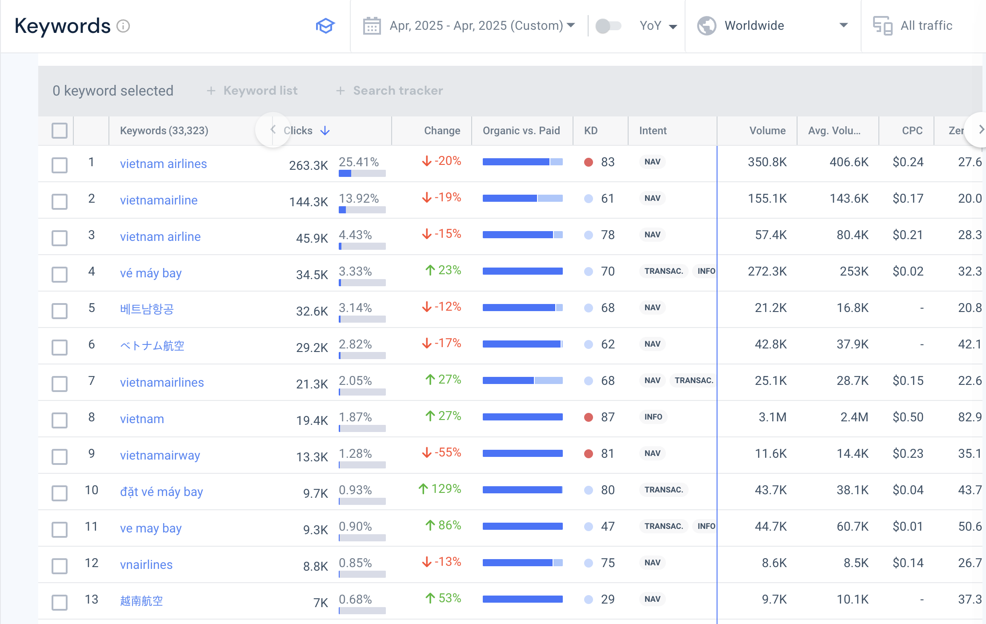Click Organic vs. Paid column header
This screenshot has width=986, height=624.
[x=521, y=131]
